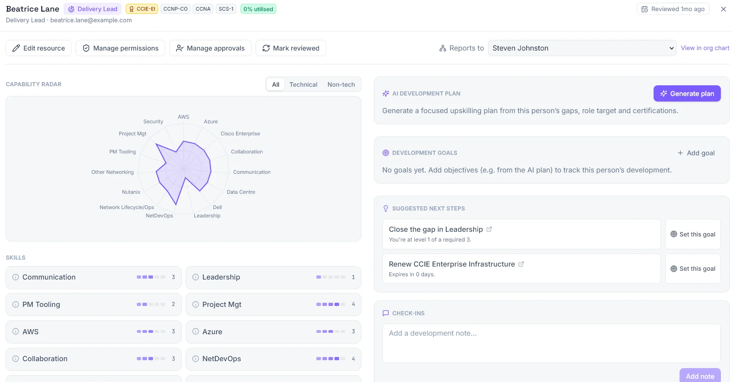Viewport: 732px width, 382px height.
Task: Click the sparkle icon beside AI Development Plan
Action: click(386, 94)
